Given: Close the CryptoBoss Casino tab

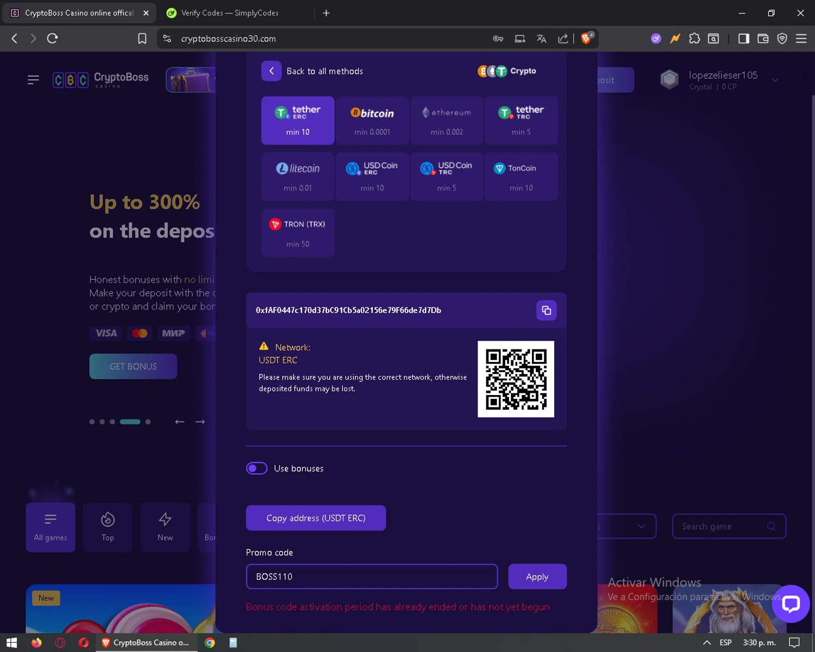Looking at the screenshot, I should point(146,13).
